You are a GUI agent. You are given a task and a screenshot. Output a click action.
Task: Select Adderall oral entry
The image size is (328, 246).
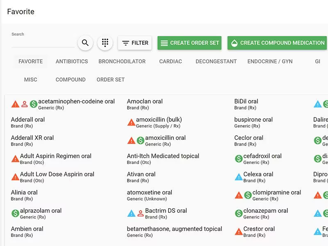tap(28, 122)
